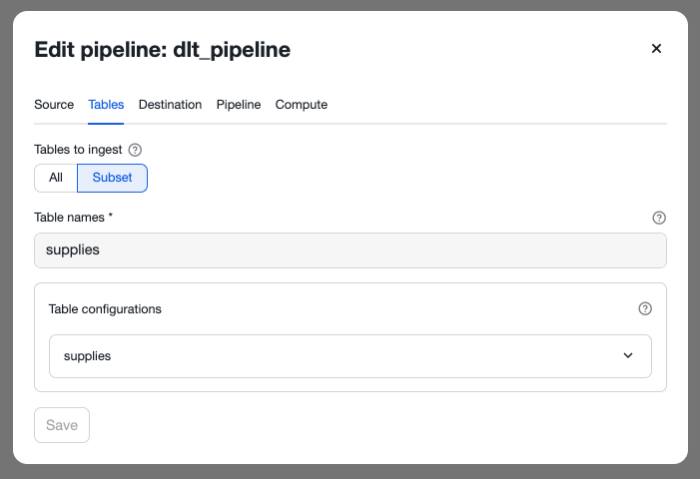Screen dimensions: 700x479
Task: Click the Table names label
Action: [x=75, y=217]
